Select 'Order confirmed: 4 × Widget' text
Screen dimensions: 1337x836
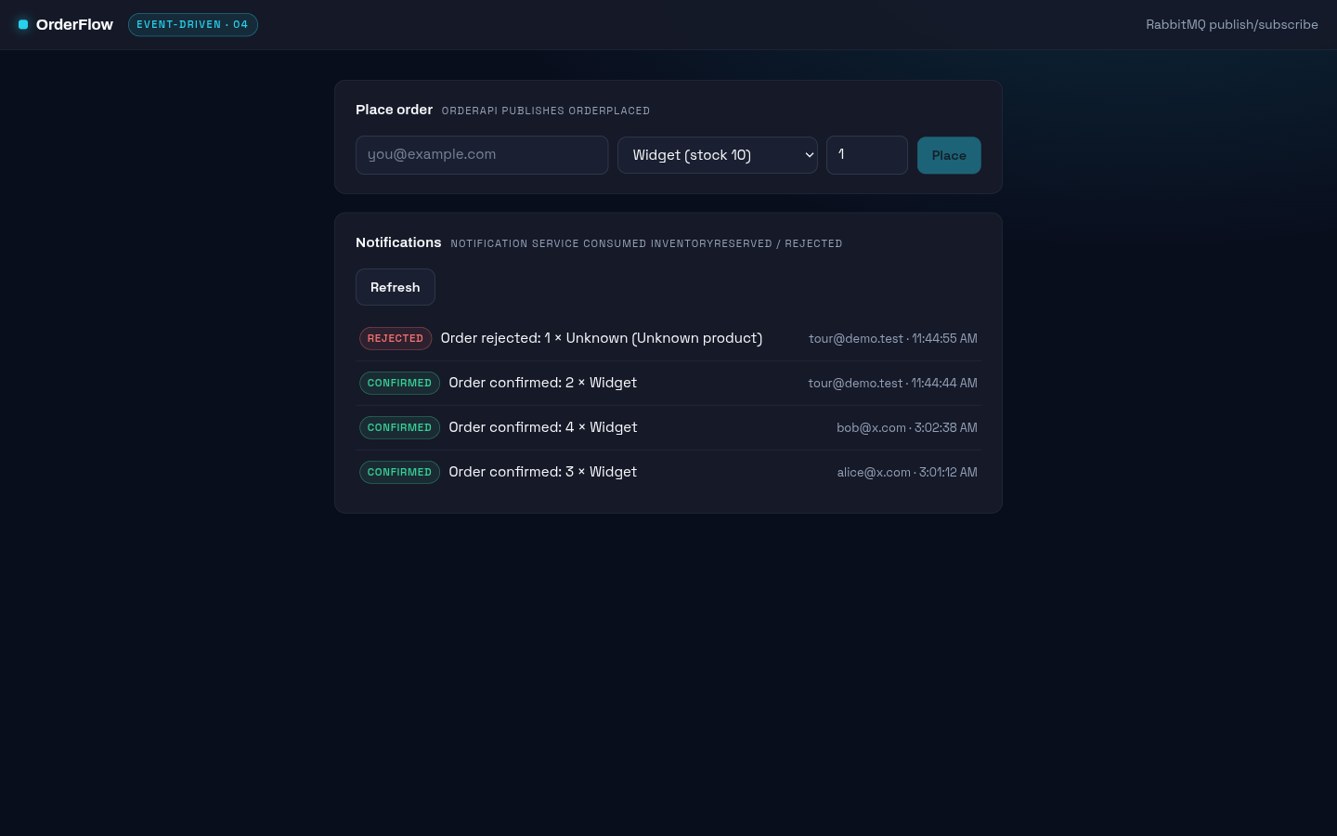pos(543,427)
